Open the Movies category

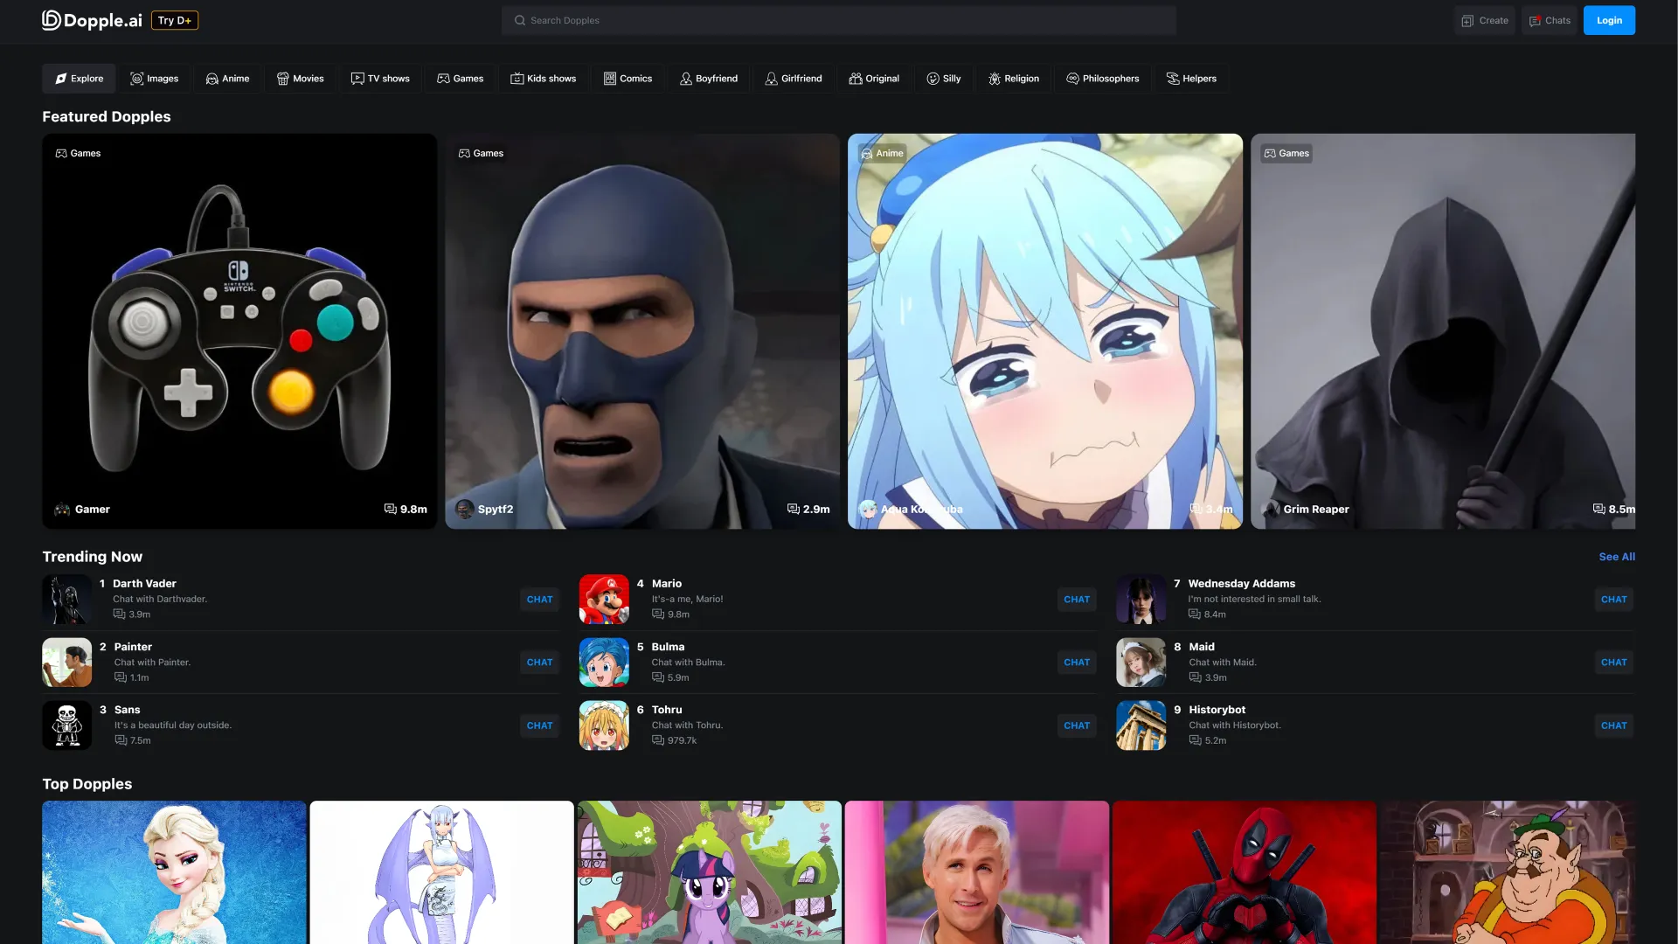301,79
